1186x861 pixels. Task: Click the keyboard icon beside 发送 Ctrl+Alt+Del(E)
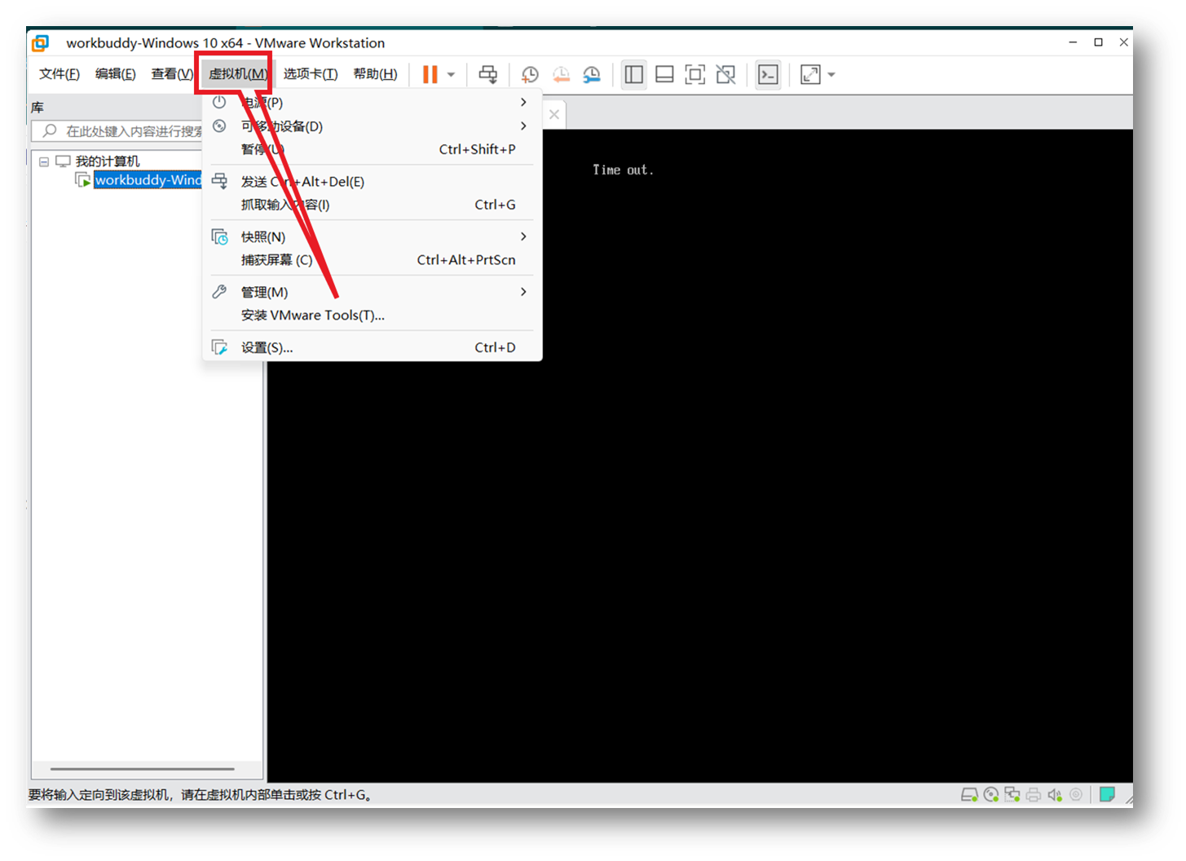[219, 181]
